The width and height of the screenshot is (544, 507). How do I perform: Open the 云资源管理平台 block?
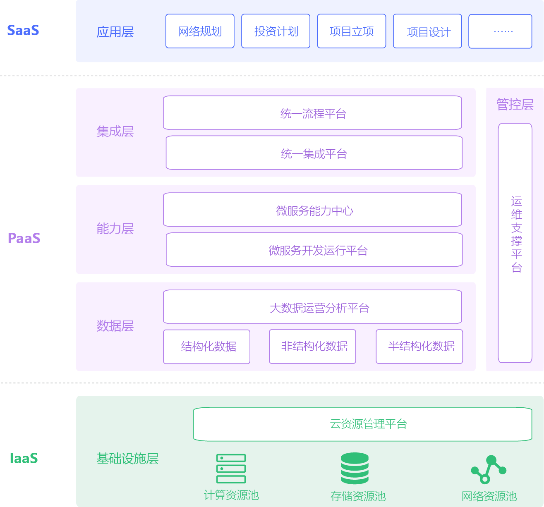[x=362, y=424]
